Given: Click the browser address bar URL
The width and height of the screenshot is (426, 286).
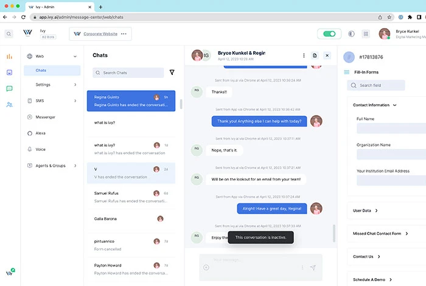Looking at the screenshot, I should point(81,17).
